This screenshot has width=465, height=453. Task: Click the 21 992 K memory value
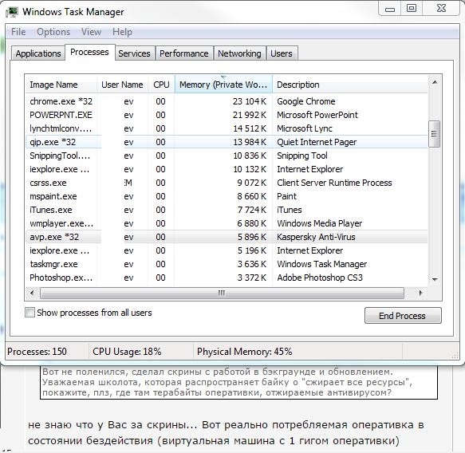250,115
